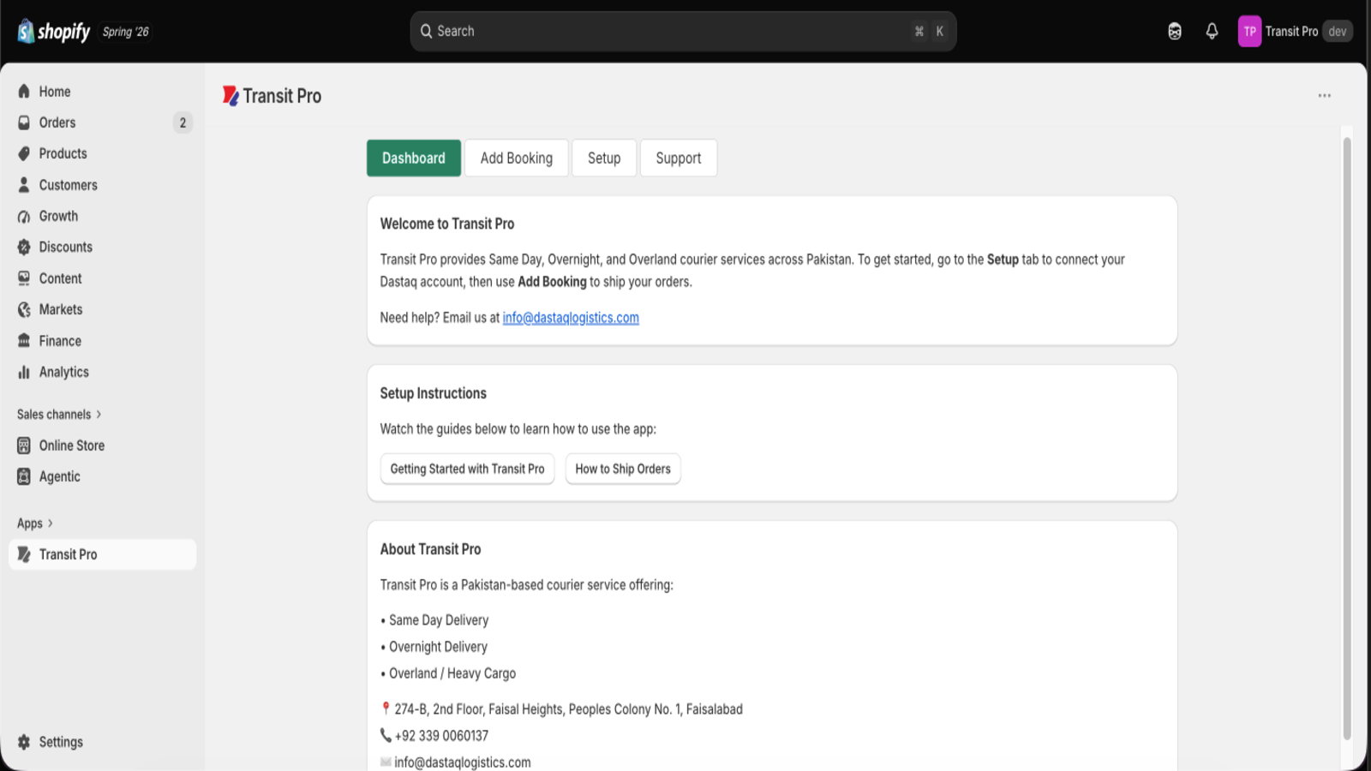Click the Orders inbox icon
Screen dimensions: 1371x771
pyautogui.click(x=24, y=123)
